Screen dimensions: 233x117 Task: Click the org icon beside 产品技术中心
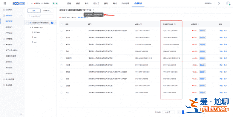click(33, 28)
